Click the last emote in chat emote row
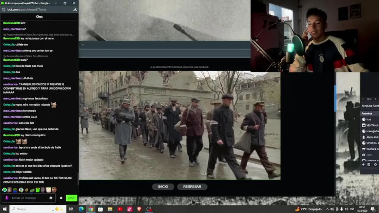Image resolution: width=379 pixels, height=213 pixels. click(54, 190)
